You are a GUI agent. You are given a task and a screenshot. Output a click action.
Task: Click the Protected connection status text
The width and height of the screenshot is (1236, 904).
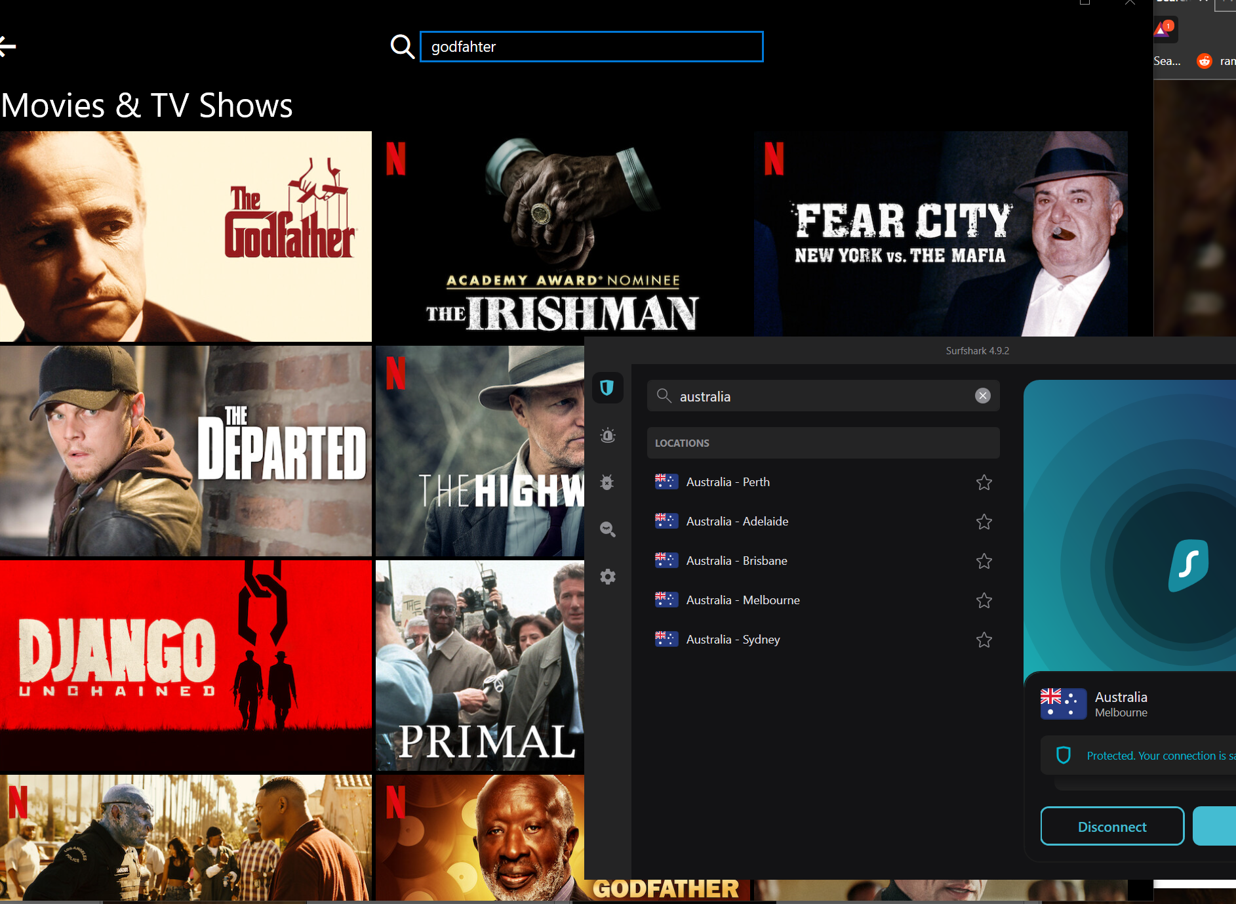pyautogui.click(x=1161, y=756)
